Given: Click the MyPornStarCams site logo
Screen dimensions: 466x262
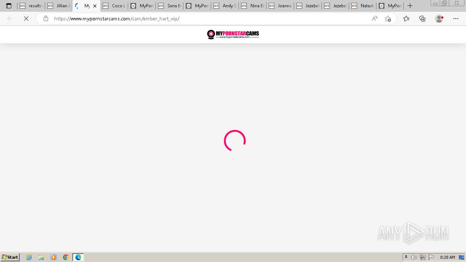Looking at the screenshot, I should [233, 35].
